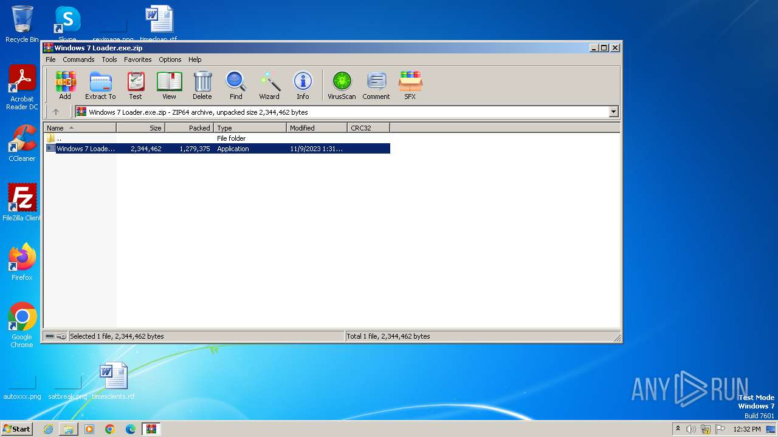The height and width of the screenshot is (437, 778).
Task: Open the View toolbar icon
Action: coord(169,86)
